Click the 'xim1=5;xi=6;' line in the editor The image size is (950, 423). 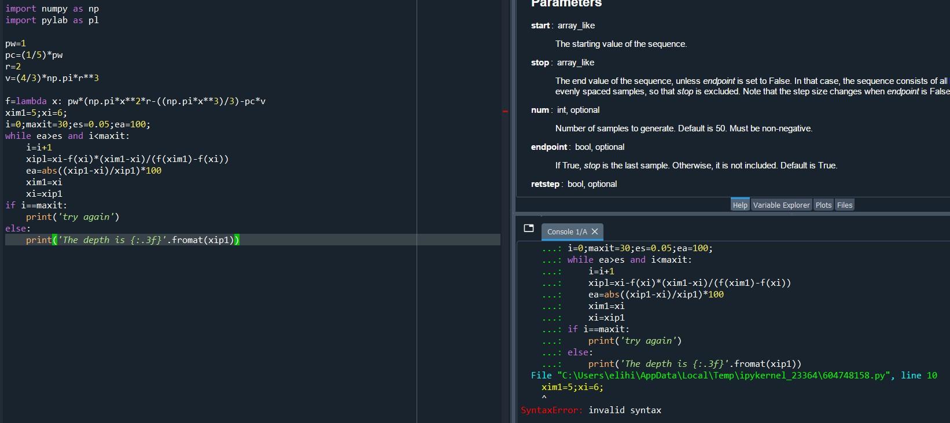coord(36,113)
